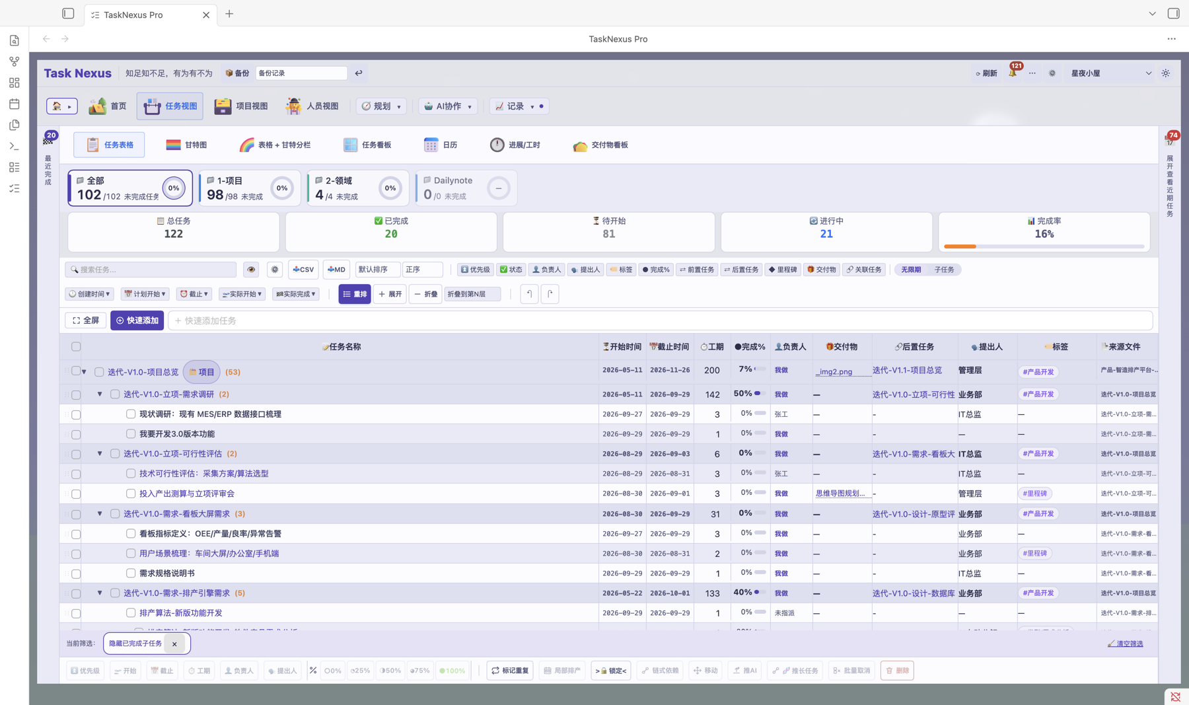
Task: Click the 快速添加任务 input field
Action: click(661, 320)
